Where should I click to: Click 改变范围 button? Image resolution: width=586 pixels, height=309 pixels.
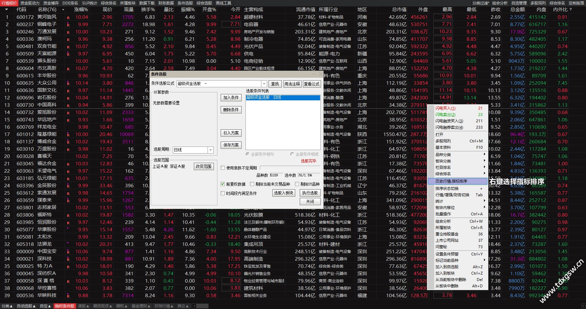[x=204, y=167]
